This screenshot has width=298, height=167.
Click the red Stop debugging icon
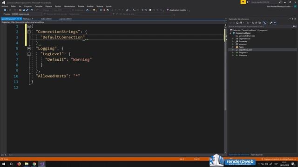tap(104, 10)
